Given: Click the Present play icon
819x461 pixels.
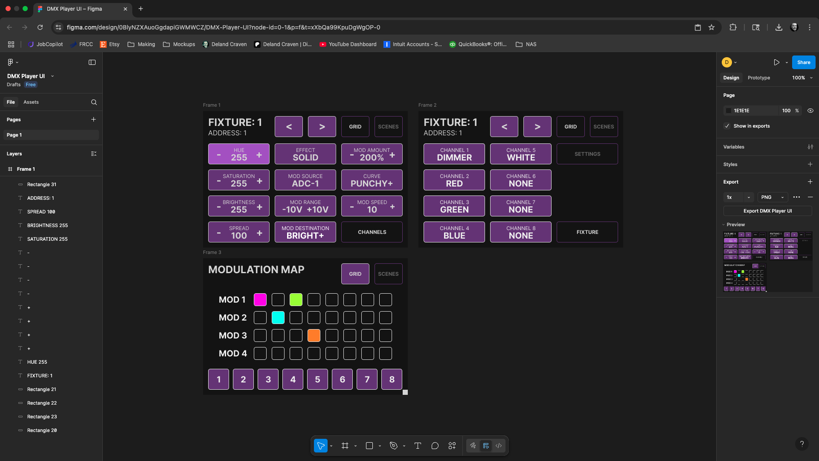Looking at the screenshot, I should point(776,62).
